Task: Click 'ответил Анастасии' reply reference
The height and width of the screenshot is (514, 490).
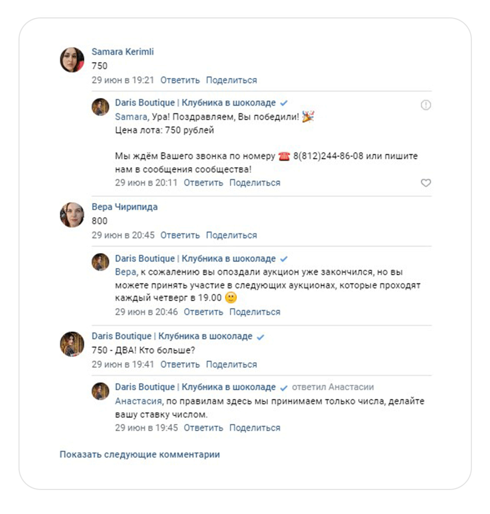Action: click(333, 387)
